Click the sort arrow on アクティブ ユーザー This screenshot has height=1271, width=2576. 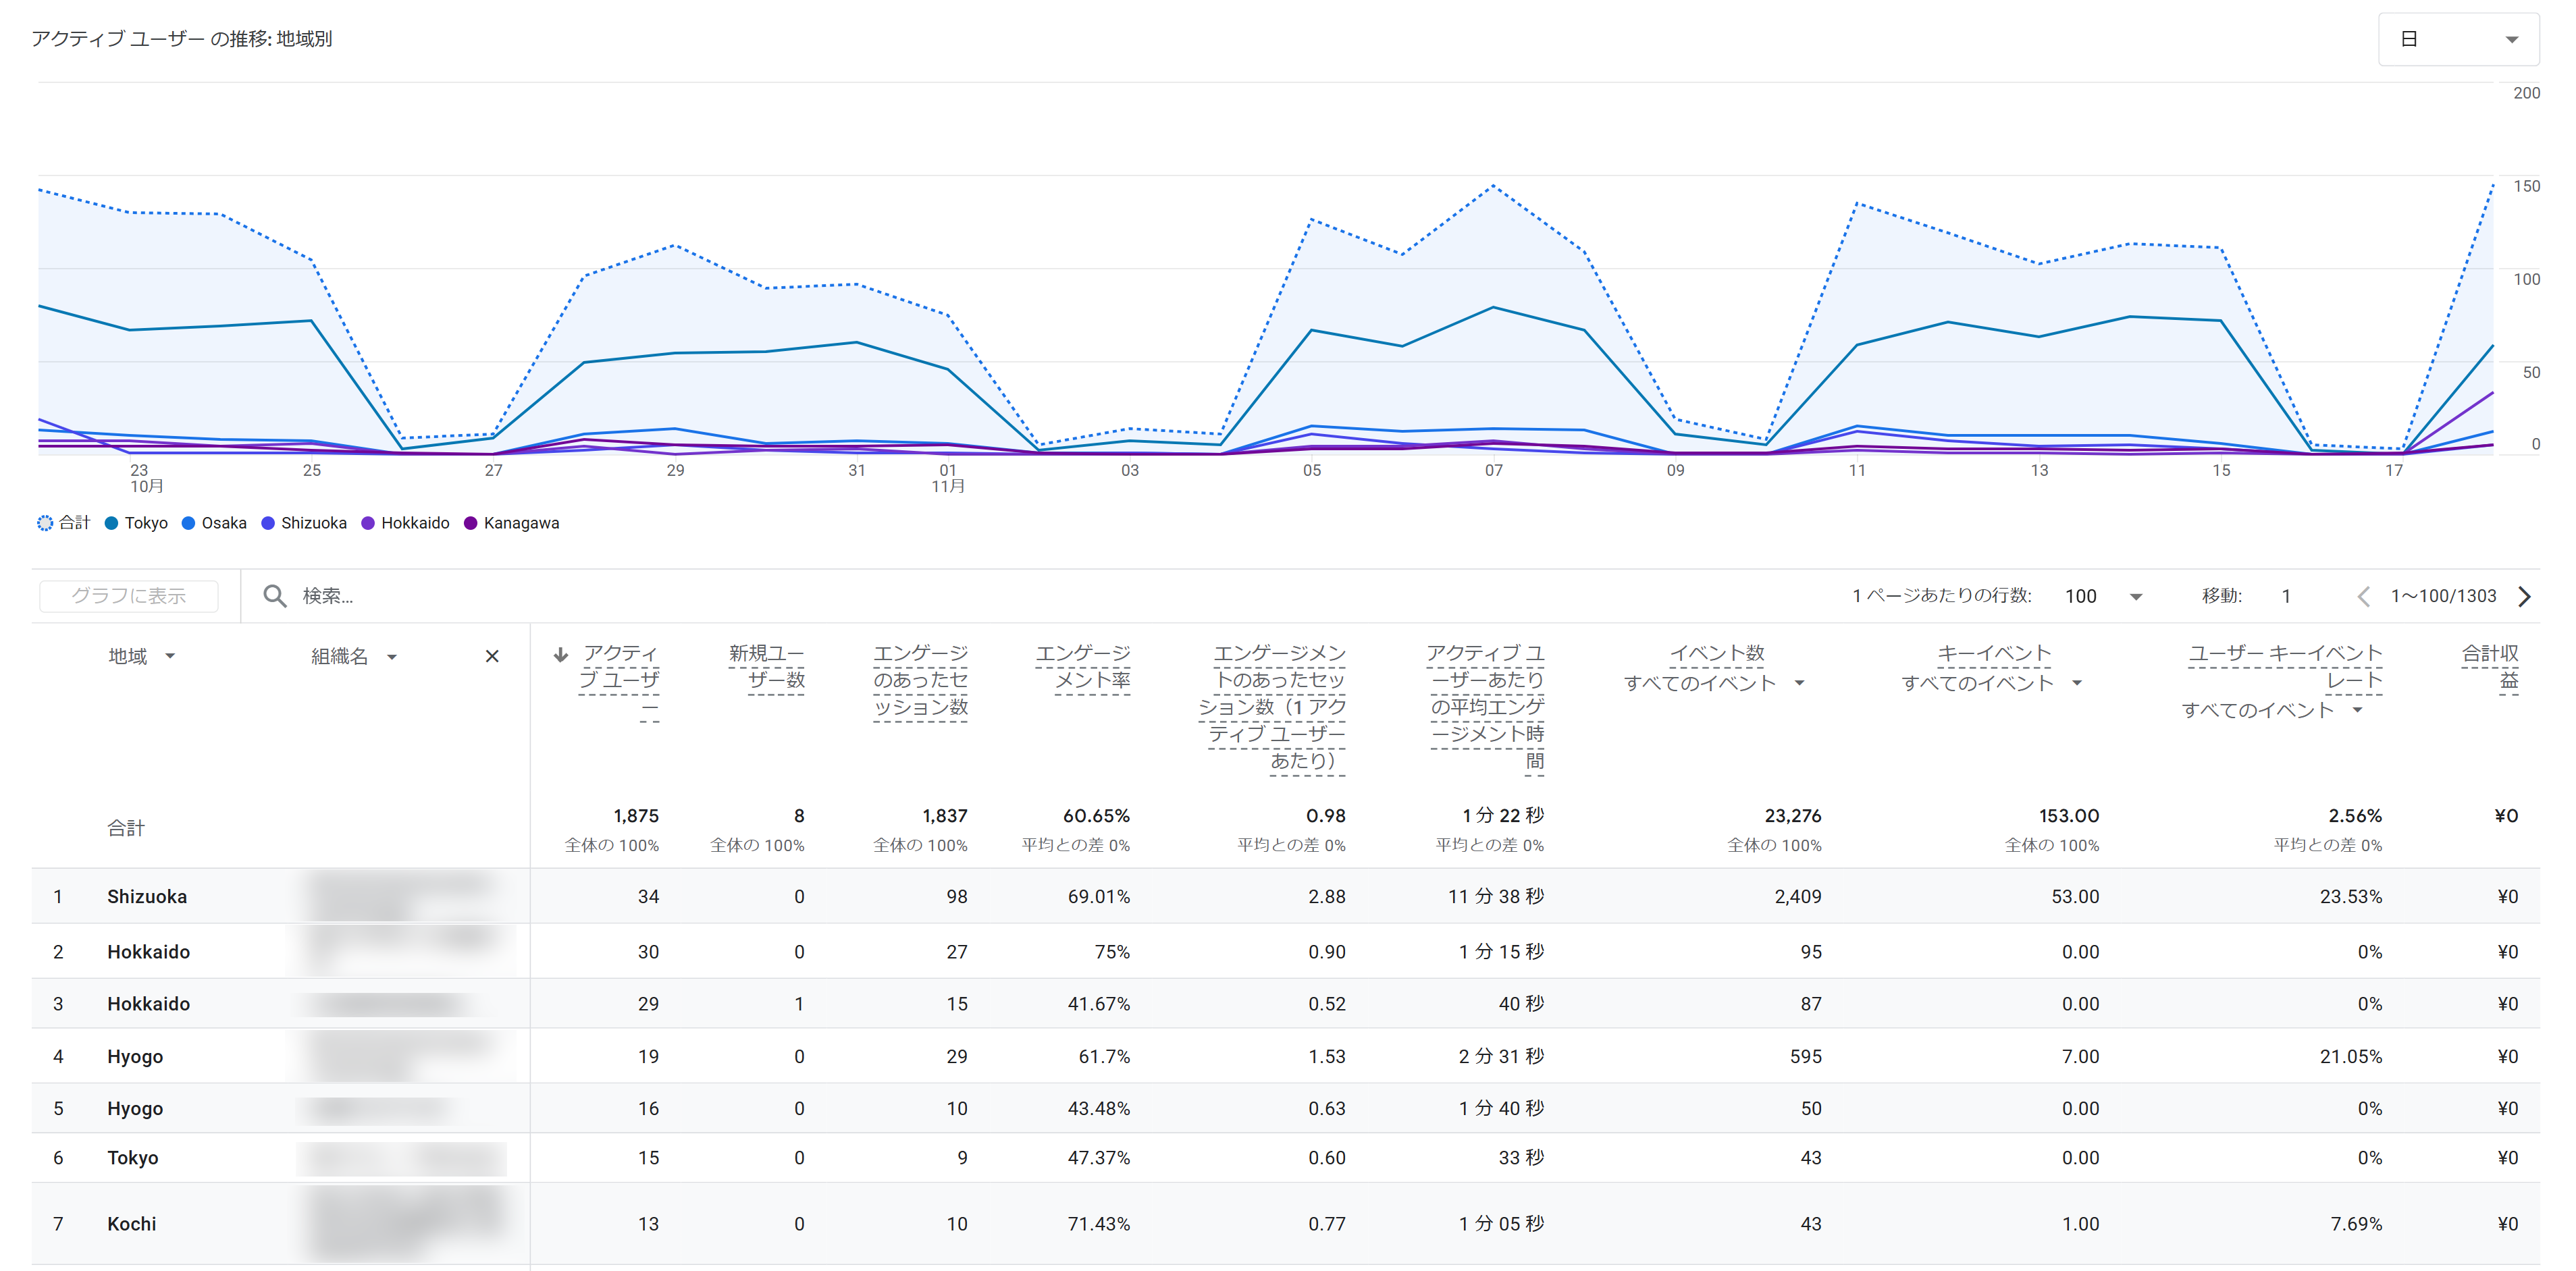(x=561, y=655)
